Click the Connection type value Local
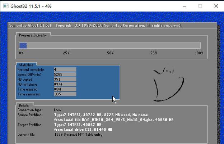This screenshot has height=144, width=224. [58, 110]
